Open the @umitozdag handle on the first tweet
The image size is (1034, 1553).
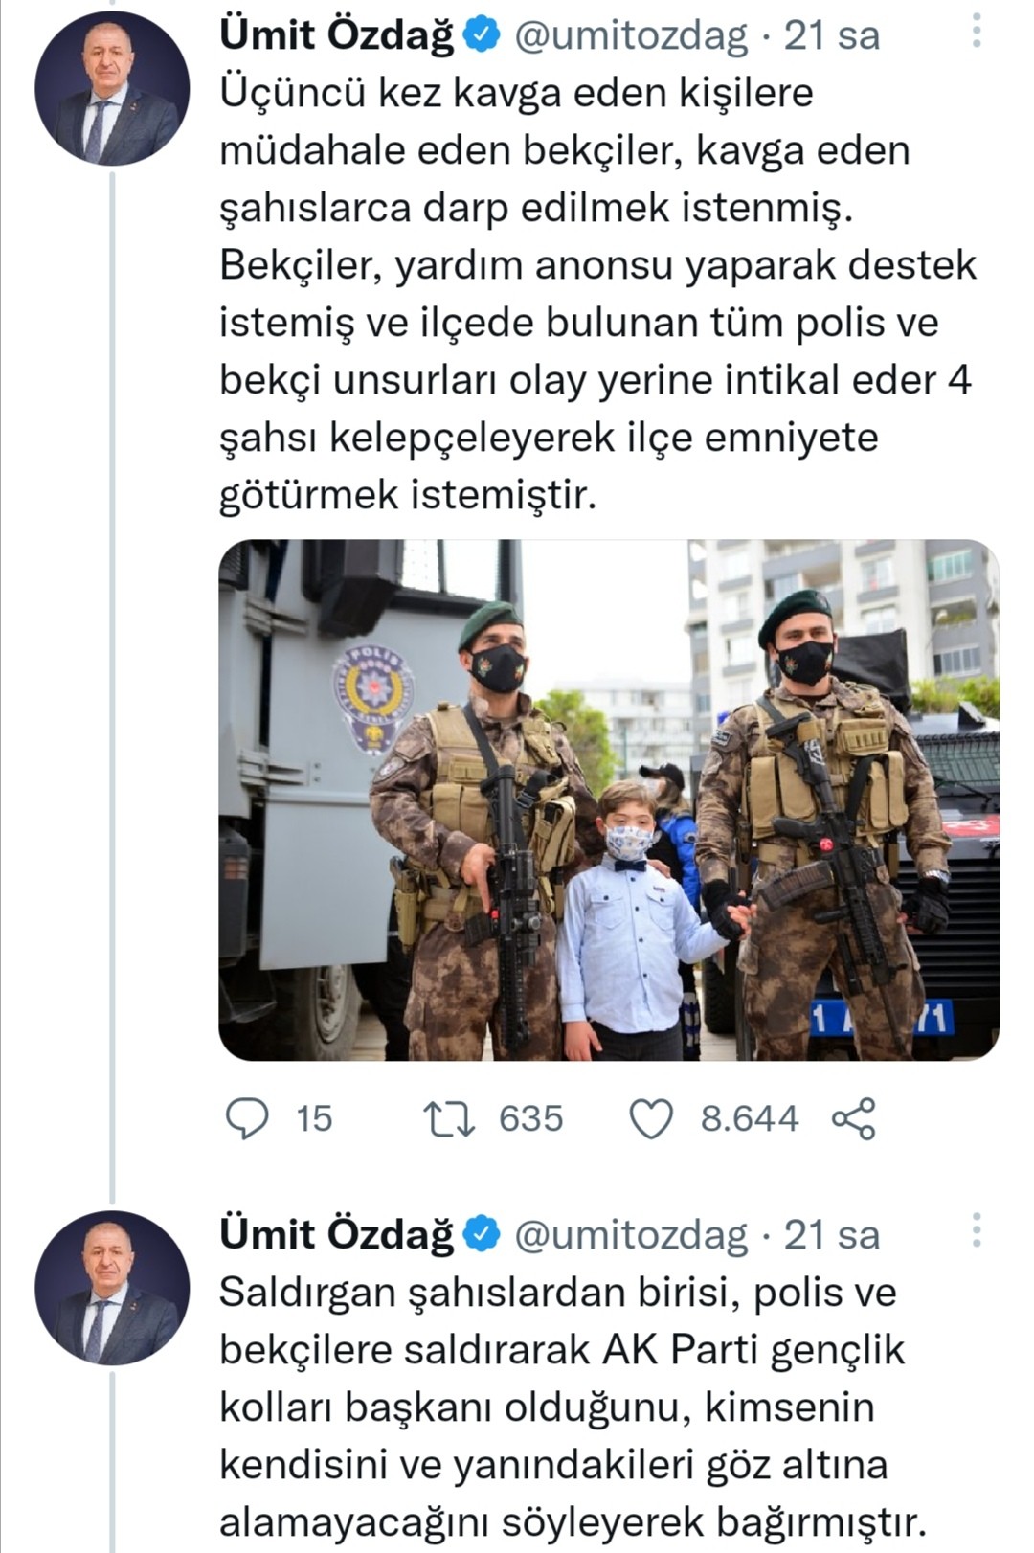coord(631,35)
